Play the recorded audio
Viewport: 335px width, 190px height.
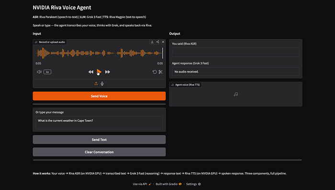coord(99,72)
